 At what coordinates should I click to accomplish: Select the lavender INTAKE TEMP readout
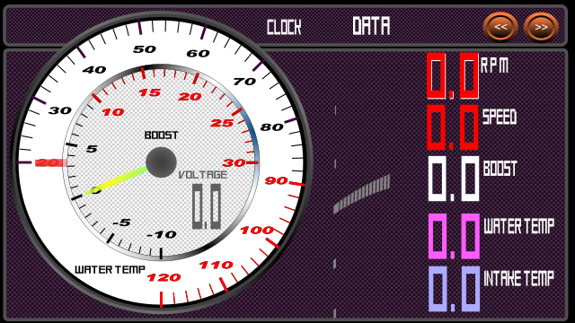(x=454, y=289)
